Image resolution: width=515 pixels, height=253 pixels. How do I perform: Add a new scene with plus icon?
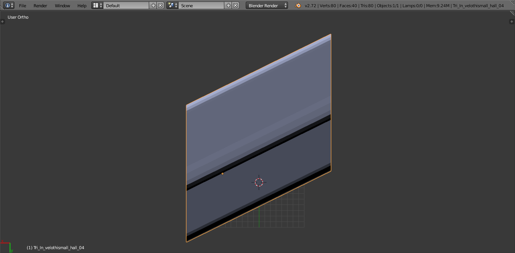[x=229, y=5]
